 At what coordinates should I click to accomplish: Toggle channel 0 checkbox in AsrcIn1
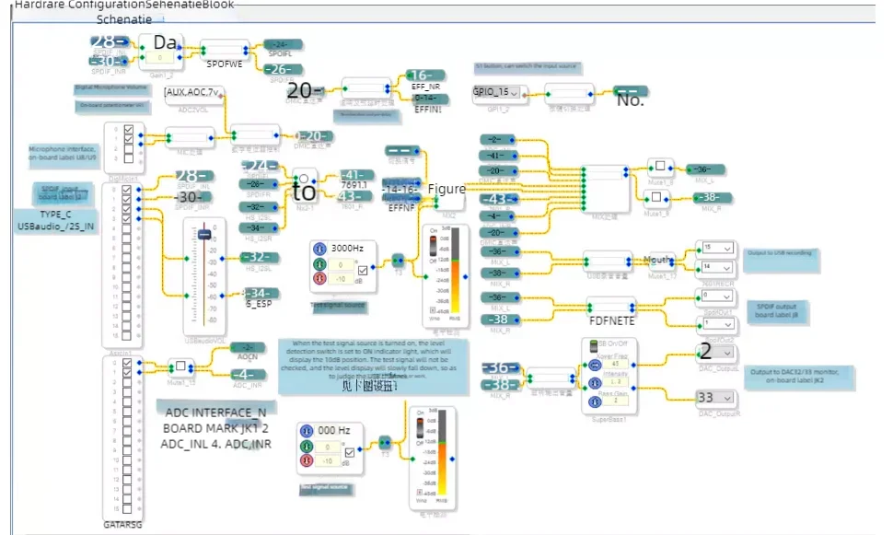(126, 190)
